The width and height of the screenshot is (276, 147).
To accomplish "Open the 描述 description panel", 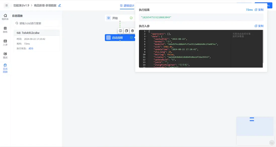I will [5, 55].
